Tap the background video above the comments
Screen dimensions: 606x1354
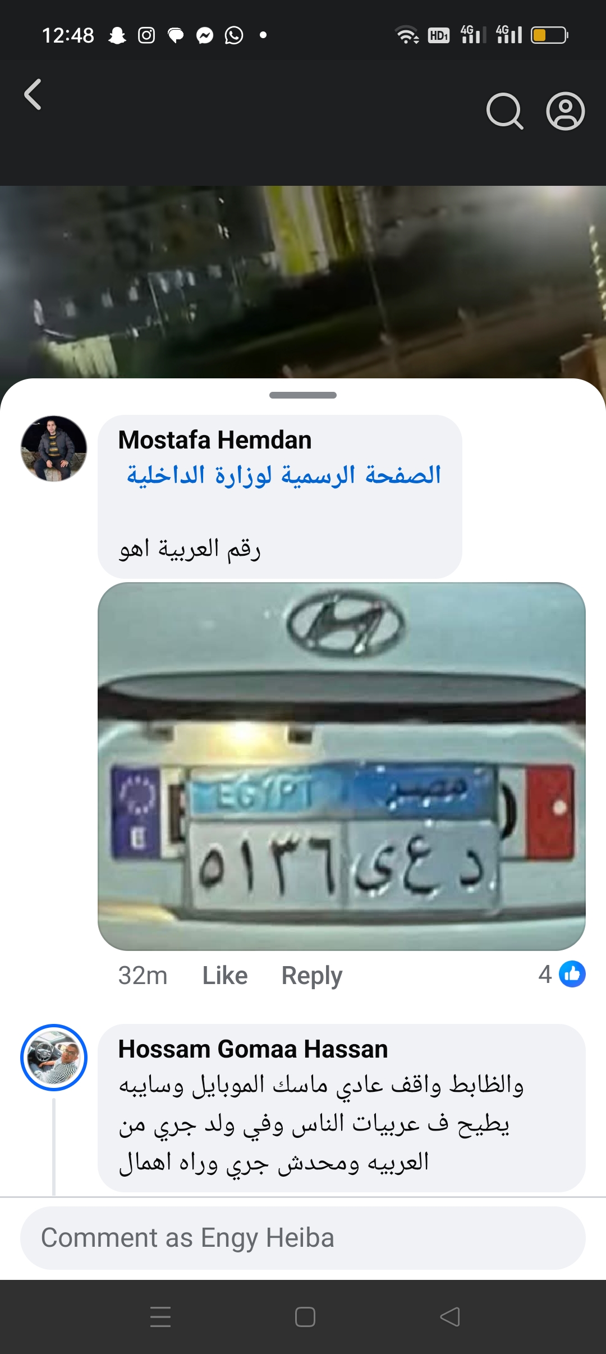[303, 282]
